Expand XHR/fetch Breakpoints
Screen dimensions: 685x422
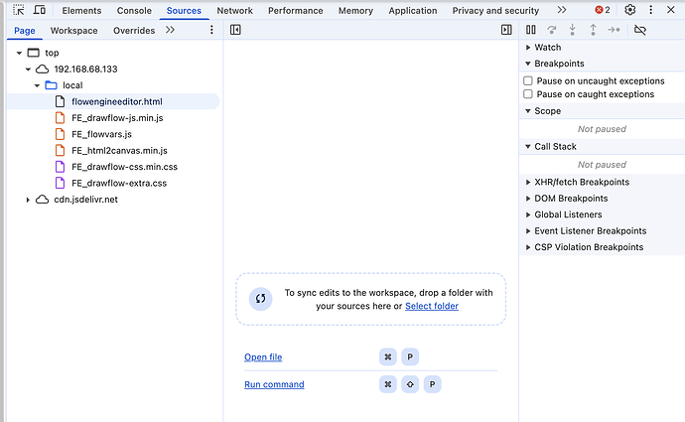[528, 182]
